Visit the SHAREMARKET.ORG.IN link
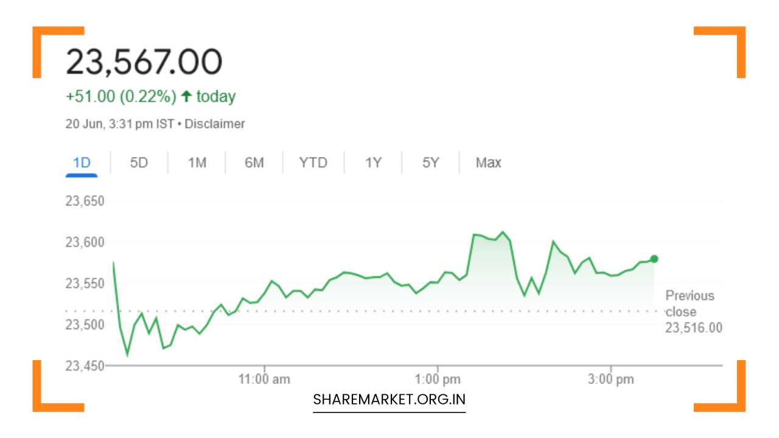Viewport: 779px width, 438px height. (389, 400)
